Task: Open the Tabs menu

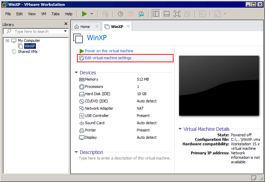Action: (56, 14)
